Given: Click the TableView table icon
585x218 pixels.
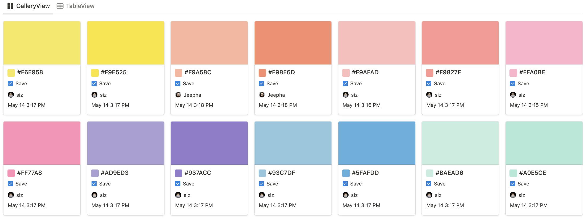Looking at the screenshot, I should [60, 6].
